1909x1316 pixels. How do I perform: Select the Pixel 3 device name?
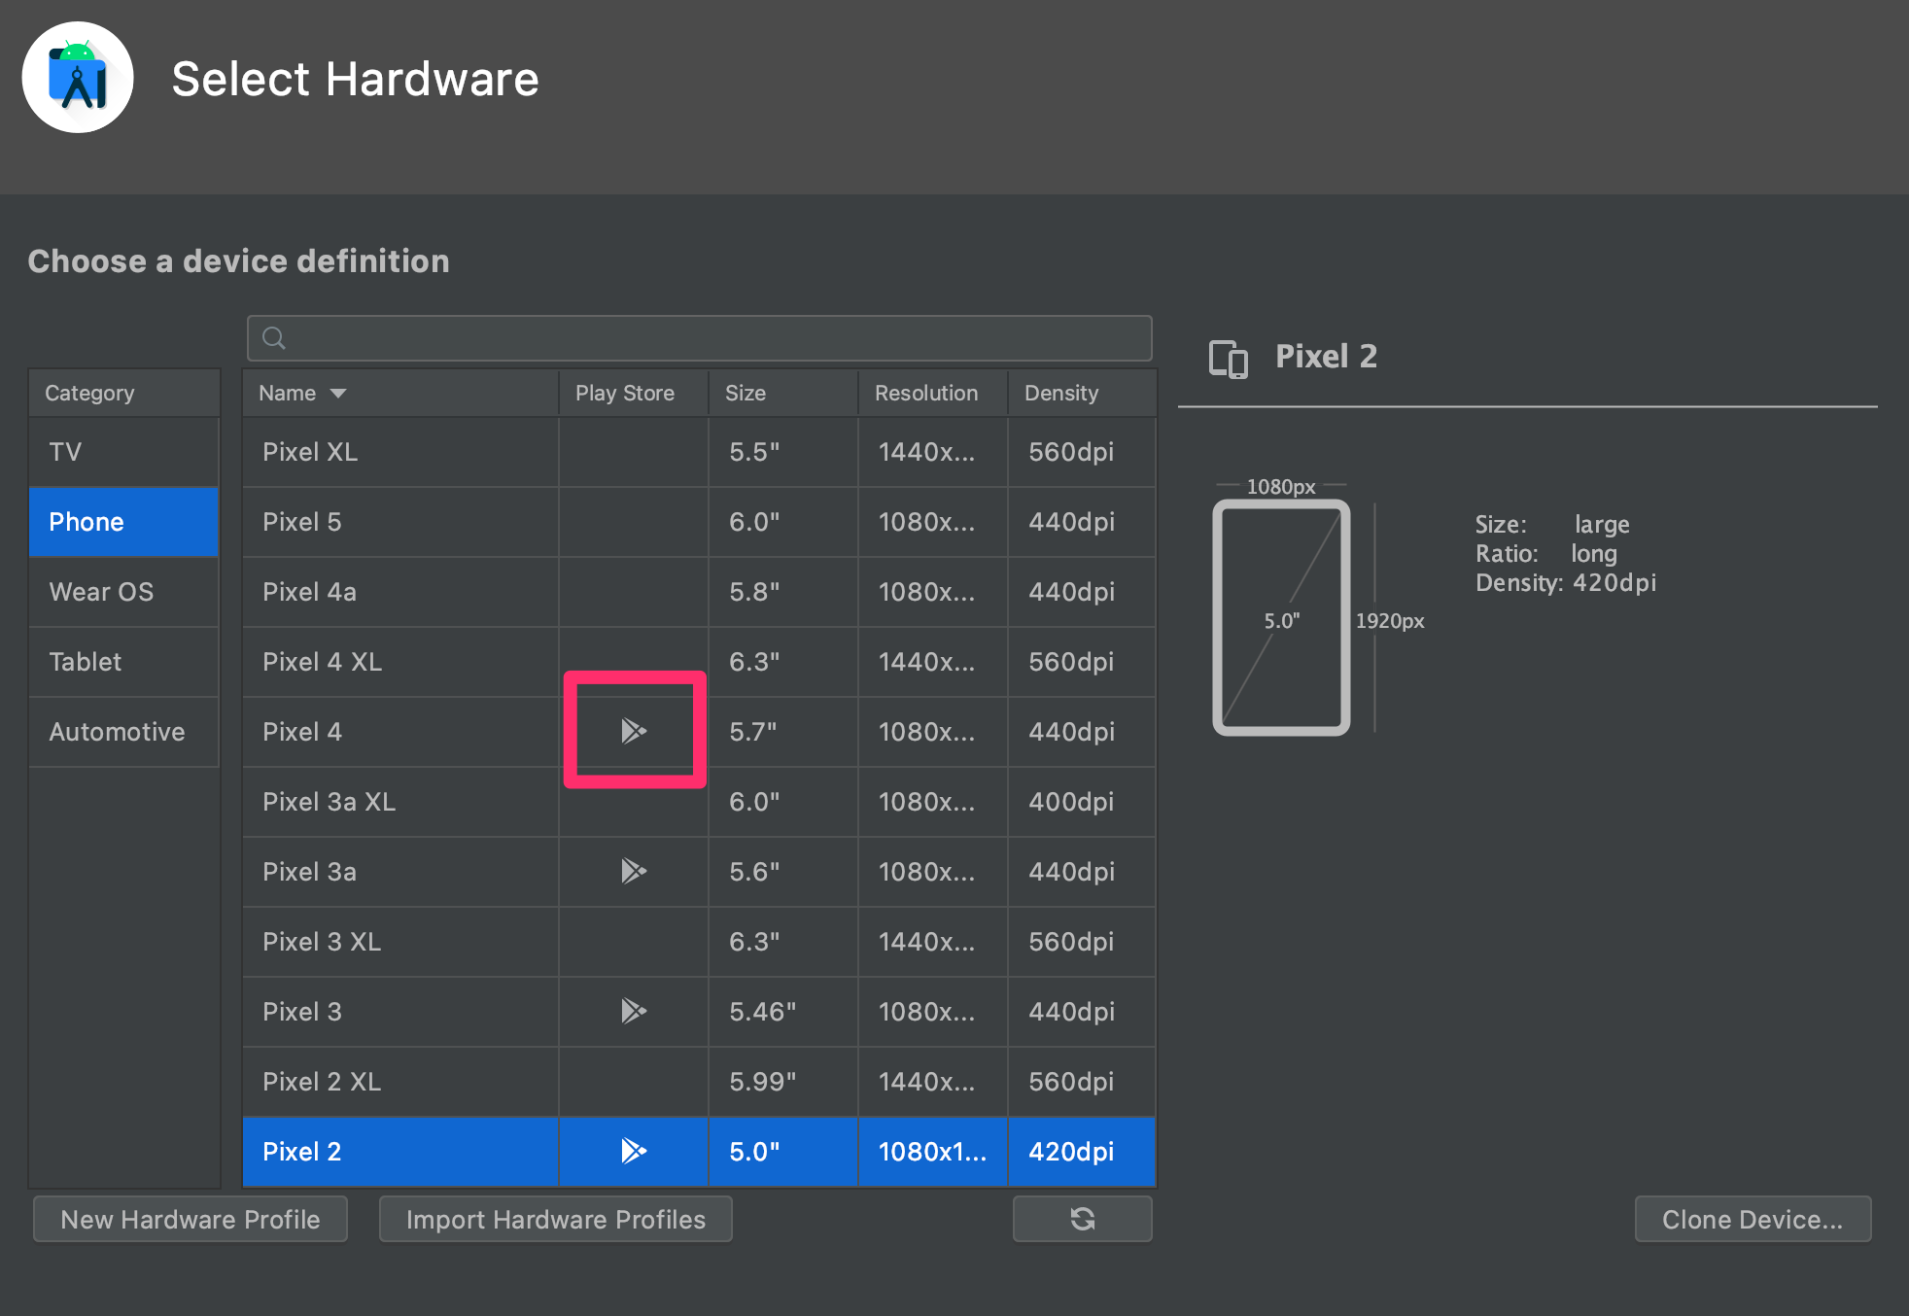point(302,1012)
